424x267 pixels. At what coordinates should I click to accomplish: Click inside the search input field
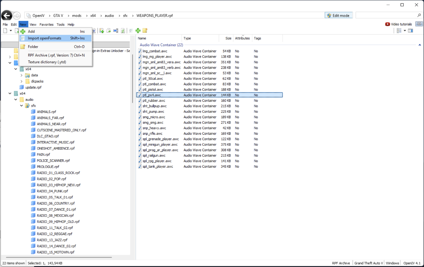386,15
